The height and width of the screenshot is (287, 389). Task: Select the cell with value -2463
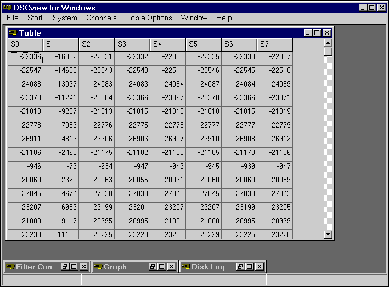pyautogui.click(x=61, y=154)
